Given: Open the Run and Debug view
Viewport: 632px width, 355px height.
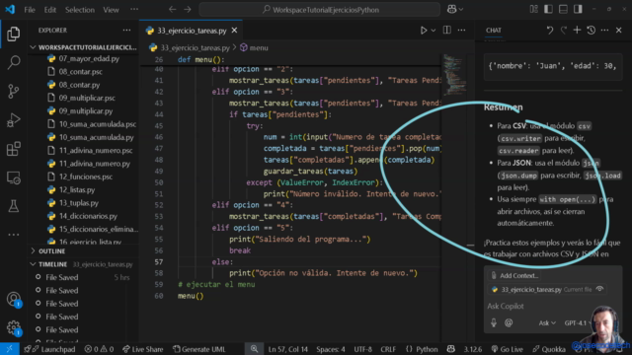Looking at the screenshot, I should point(13,120).
